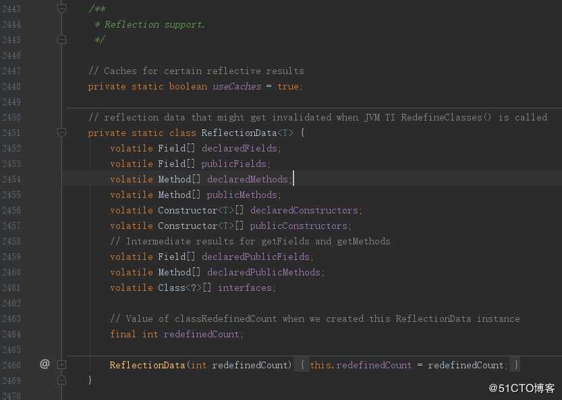Click line number 2454 in the gutter

(11, 179)
